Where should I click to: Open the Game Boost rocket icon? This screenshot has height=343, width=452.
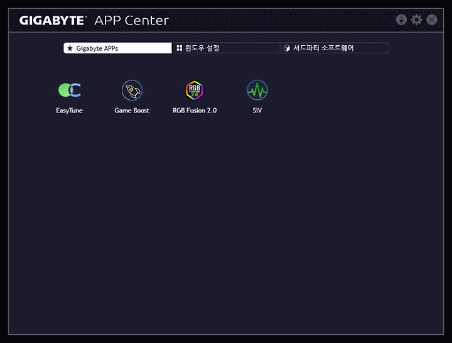tap(132, 90)
